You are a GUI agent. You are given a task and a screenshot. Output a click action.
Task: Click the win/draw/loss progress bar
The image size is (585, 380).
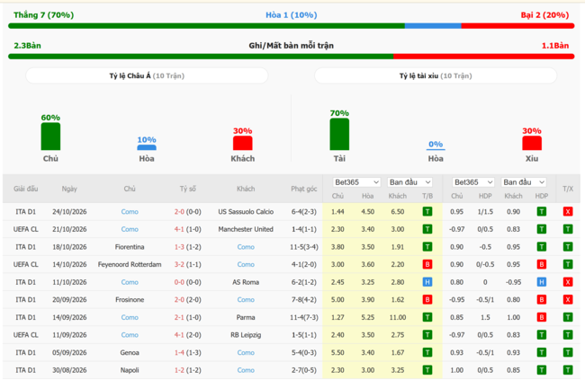click(x=291, y=26)
